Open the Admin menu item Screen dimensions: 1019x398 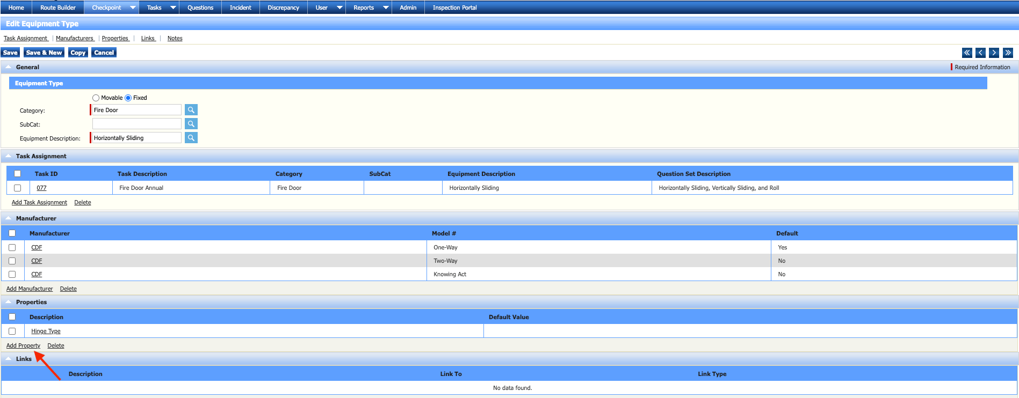[408, 8]
